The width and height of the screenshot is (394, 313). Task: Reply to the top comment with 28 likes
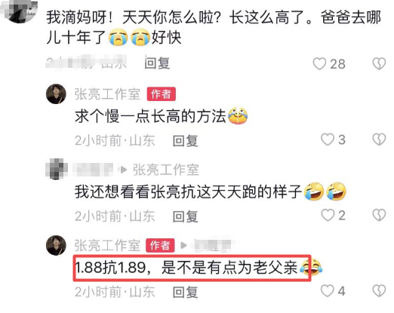coord(157,63)
